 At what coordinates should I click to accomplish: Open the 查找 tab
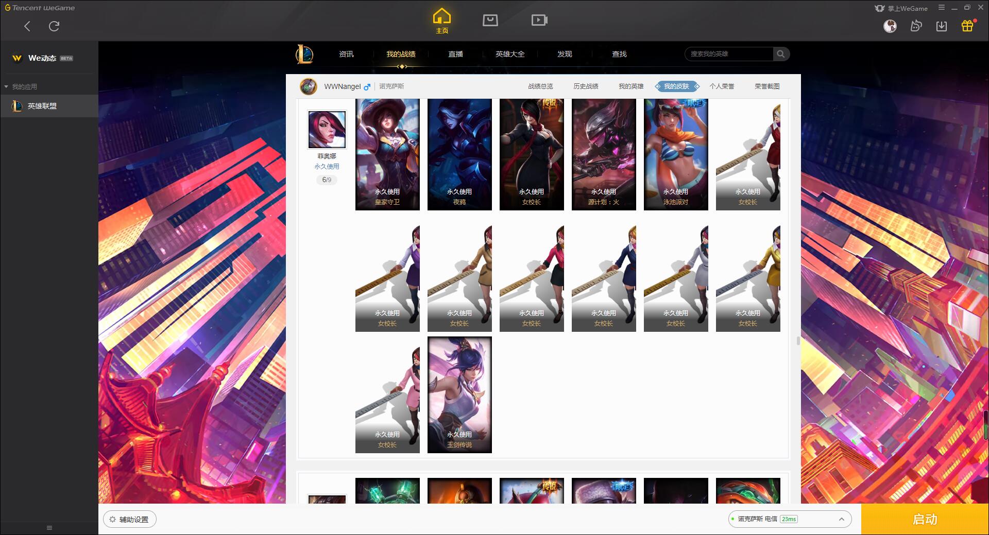[x=619, y=54]
